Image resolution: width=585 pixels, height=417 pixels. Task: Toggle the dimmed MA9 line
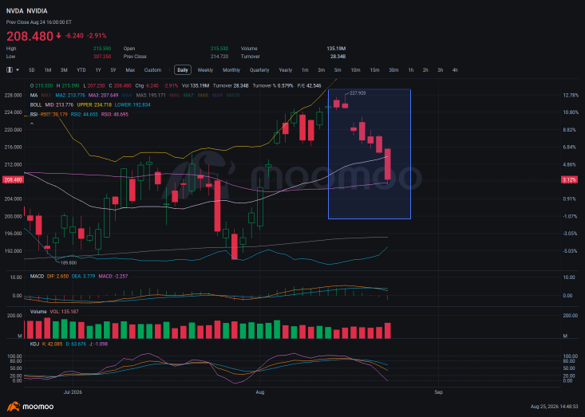click(x=218, y=96)
